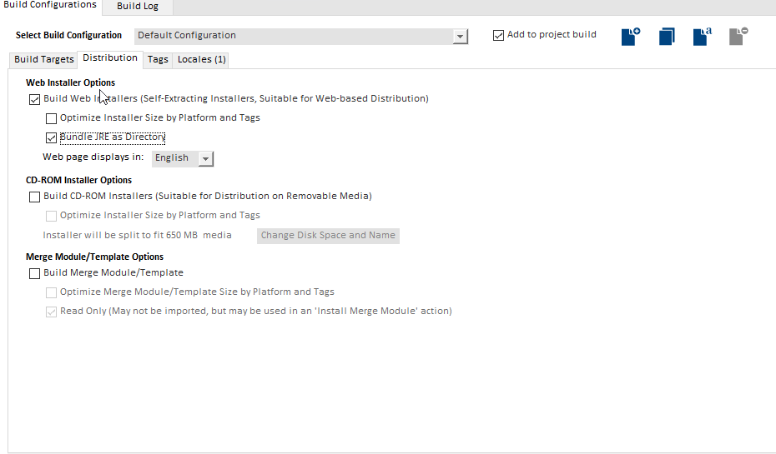The height and width of the screenshot is (454, 776).
Task: Click the grayed remove configuration icon
Action: (x=738, y=37)
